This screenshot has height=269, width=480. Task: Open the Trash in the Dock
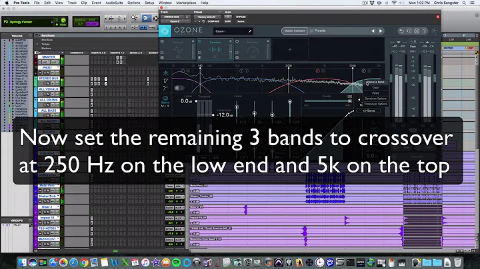click(457, 262)
